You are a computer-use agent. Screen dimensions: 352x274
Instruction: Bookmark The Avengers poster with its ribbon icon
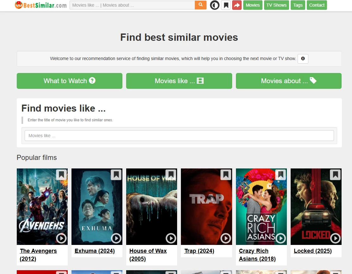coord(61,174)
